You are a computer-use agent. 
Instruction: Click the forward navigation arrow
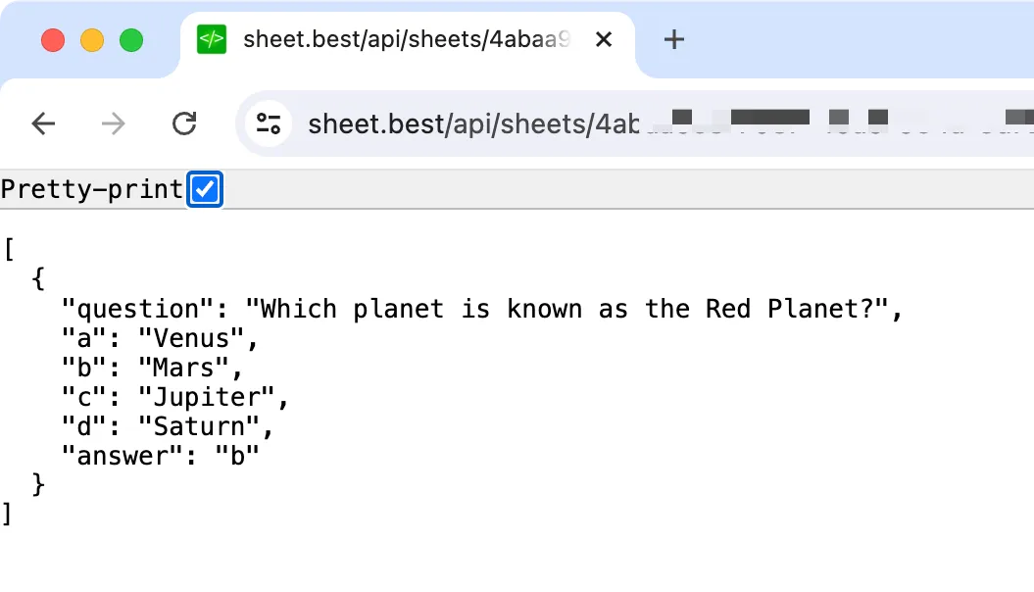(114, 123)
